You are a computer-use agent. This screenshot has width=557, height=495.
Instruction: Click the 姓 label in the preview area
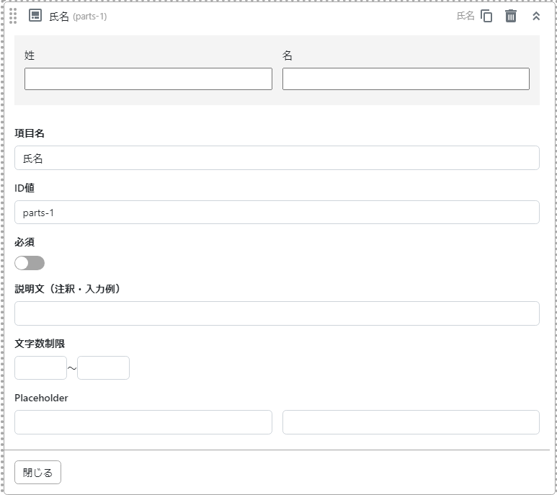pyautogui.click(x=30, y=55)
